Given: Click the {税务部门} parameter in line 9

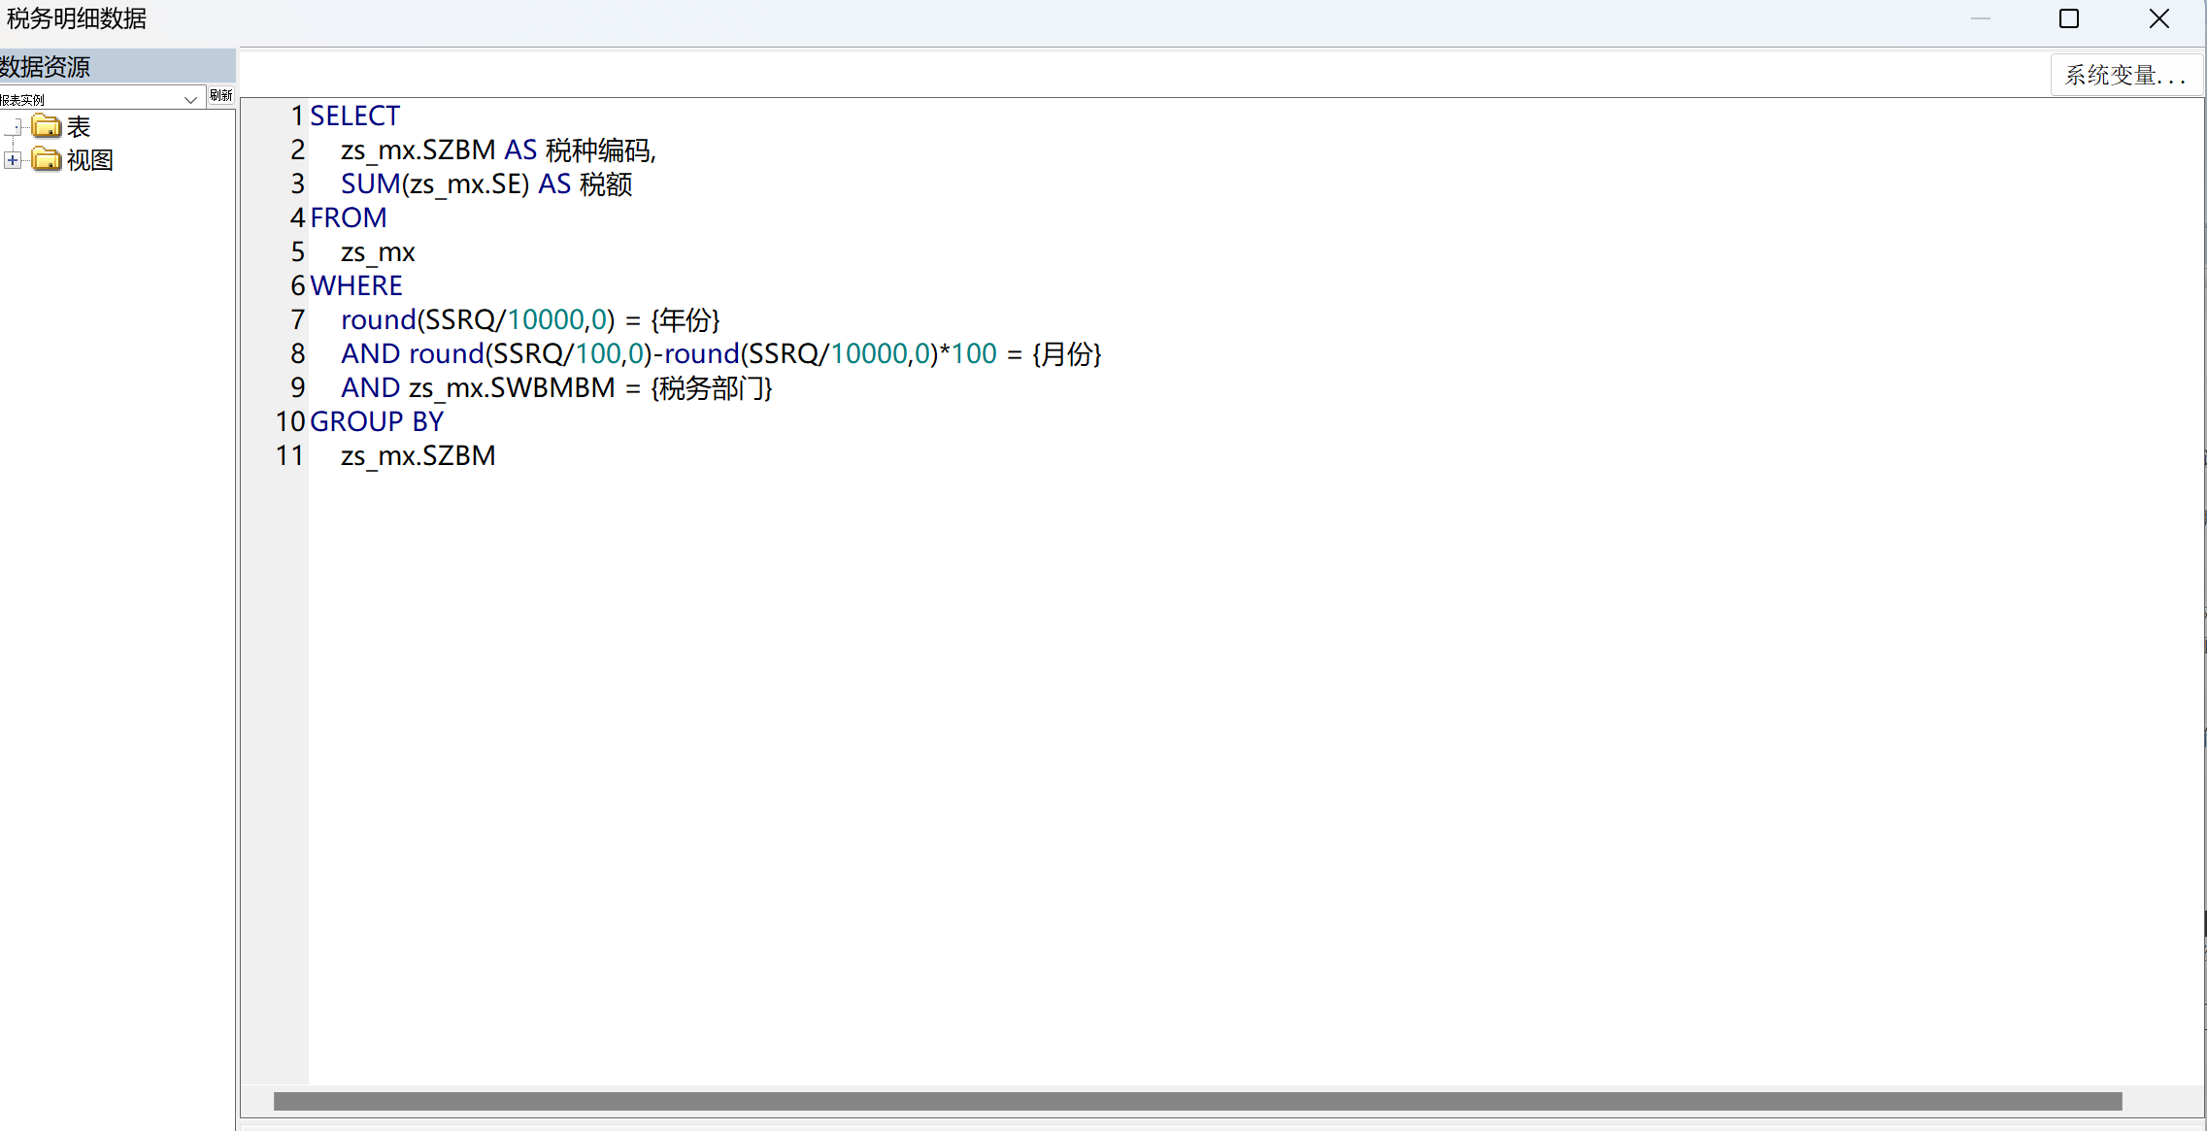Looking at the screenshot, I should 712,387.
